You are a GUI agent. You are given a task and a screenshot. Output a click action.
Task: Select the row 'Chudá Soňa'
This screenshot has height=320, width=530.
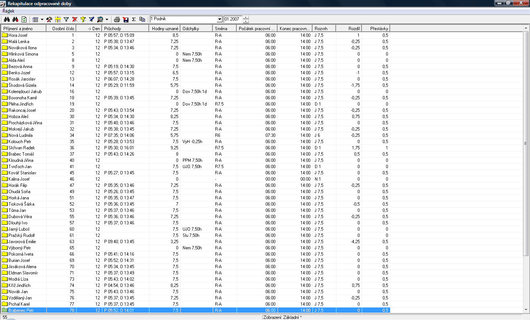(195, 192)
